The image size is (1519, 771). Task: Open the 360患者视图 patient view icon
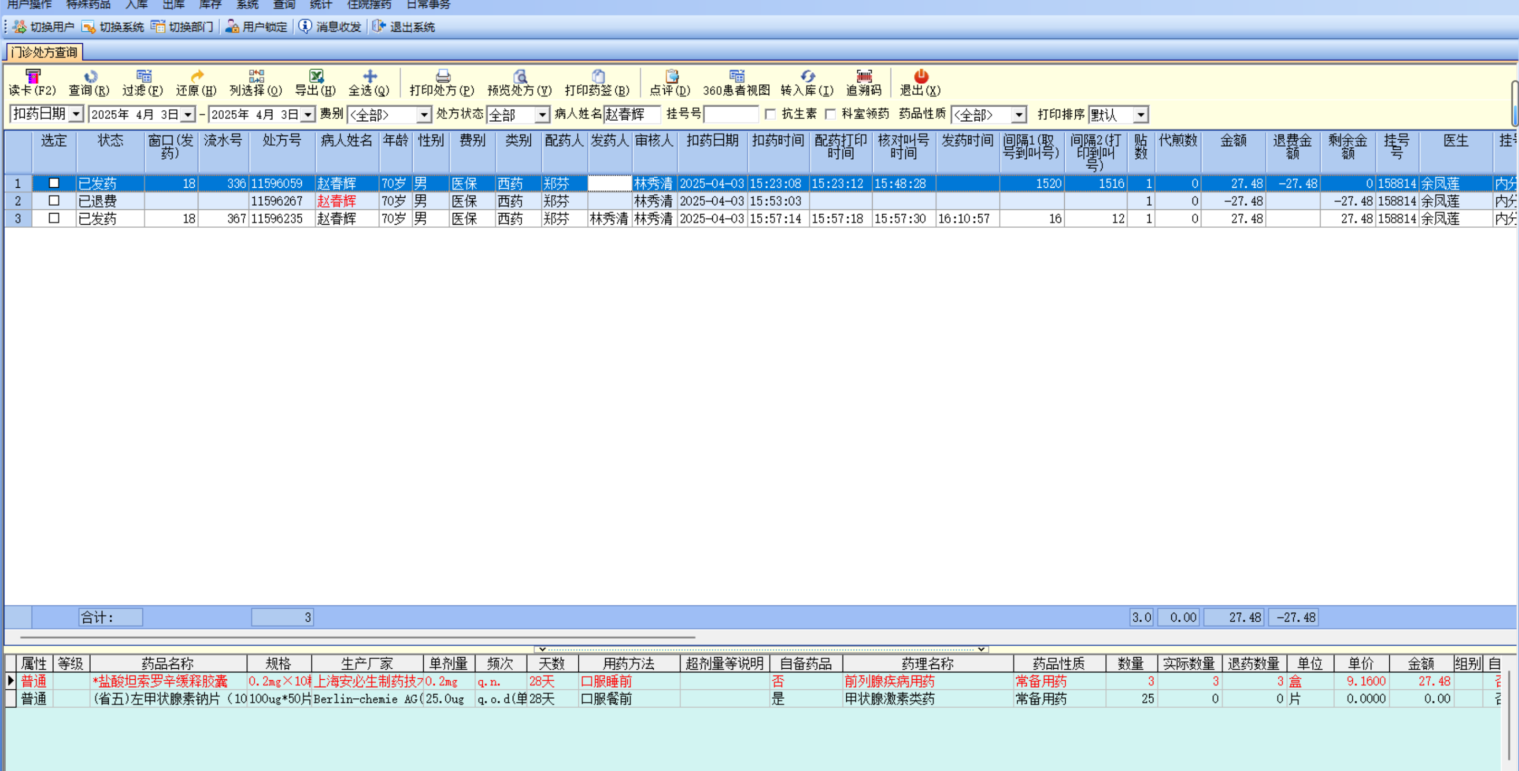737,76
